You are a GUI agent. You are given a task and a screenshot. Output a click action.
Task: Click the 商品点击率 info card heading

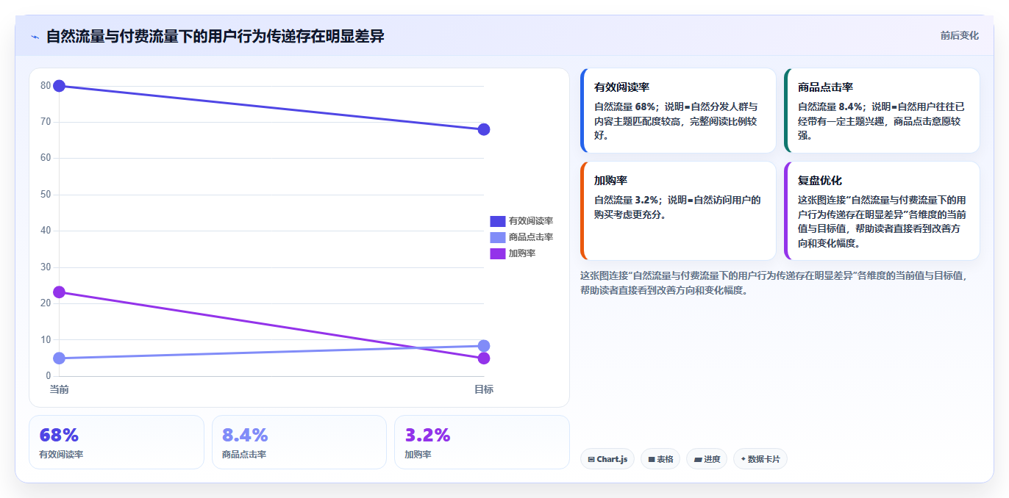coord(825,87)
